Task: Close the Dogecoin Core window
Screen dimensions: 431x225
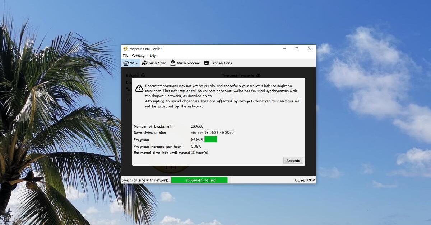Action: 310,49
